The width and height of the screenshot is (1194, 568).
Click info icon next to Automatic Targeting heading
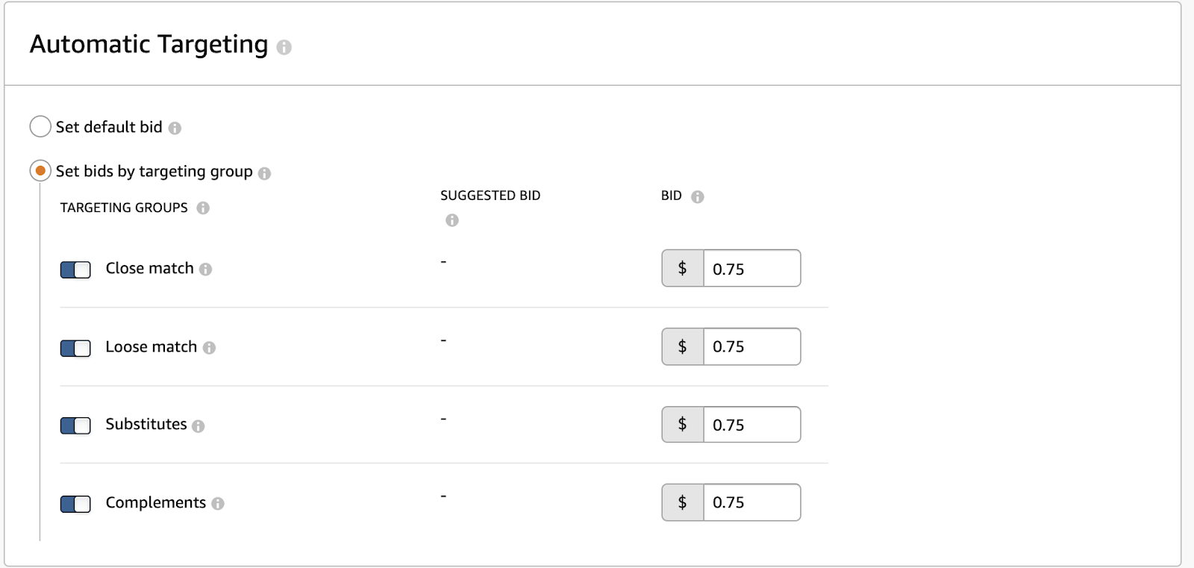[x=284, y=48]
